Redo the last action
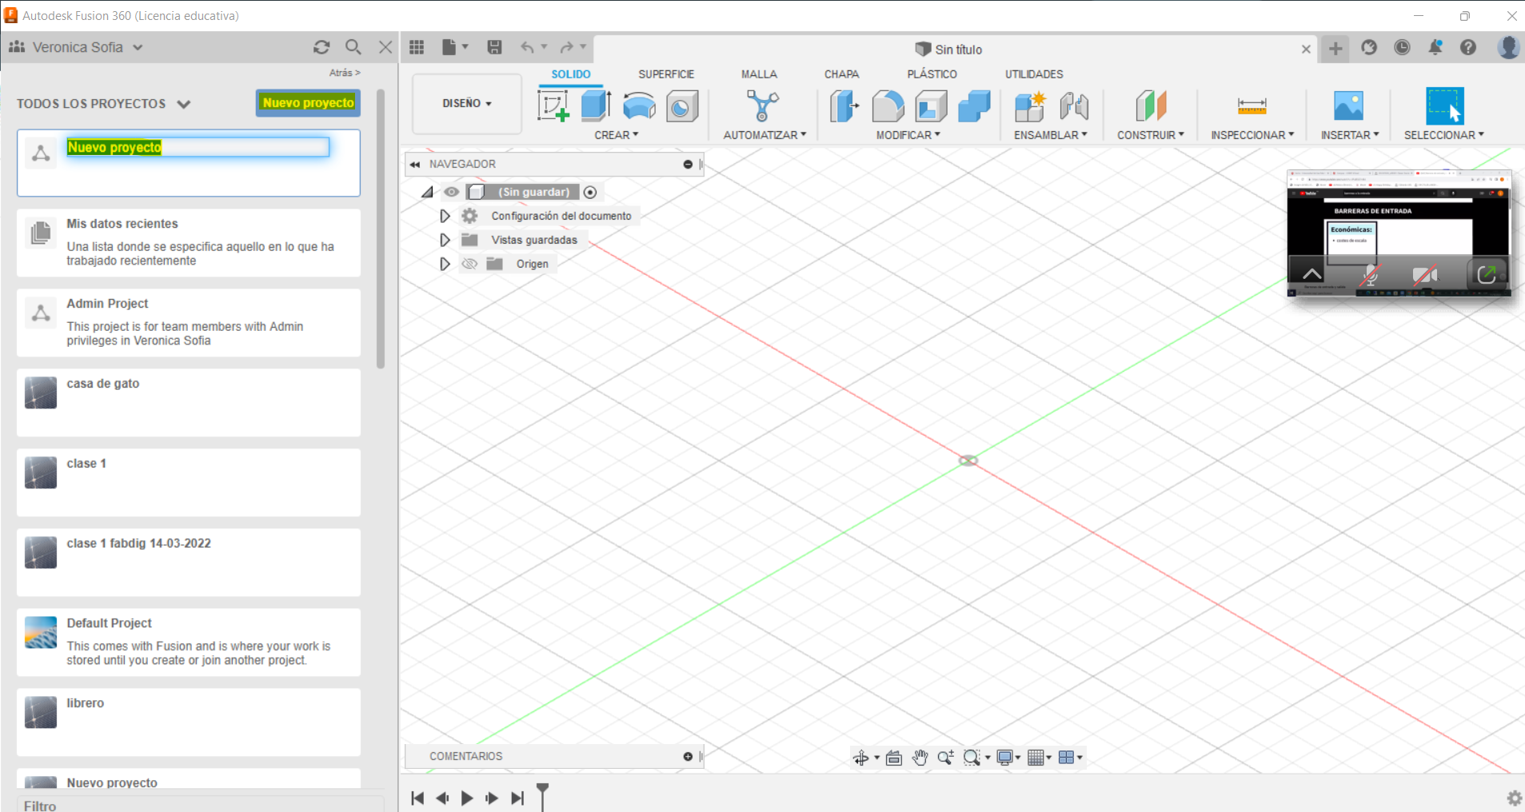Viewport: 1525px width, 812px height. click(567, 47)
